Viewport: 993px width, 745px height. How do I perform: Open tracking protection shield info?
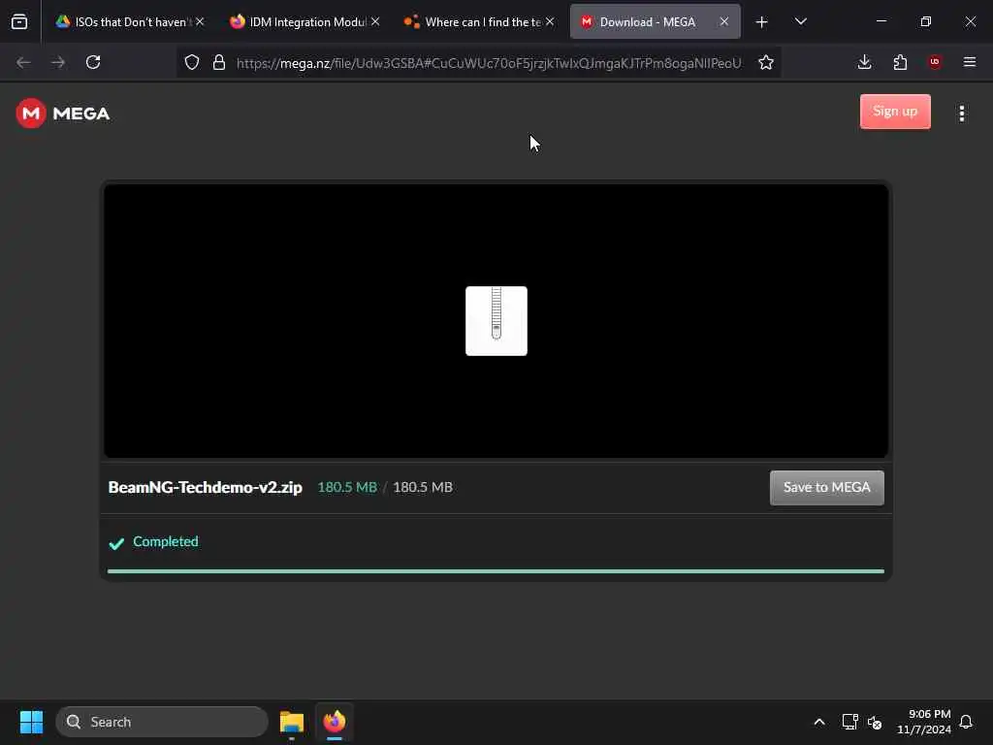pos(192,62)
